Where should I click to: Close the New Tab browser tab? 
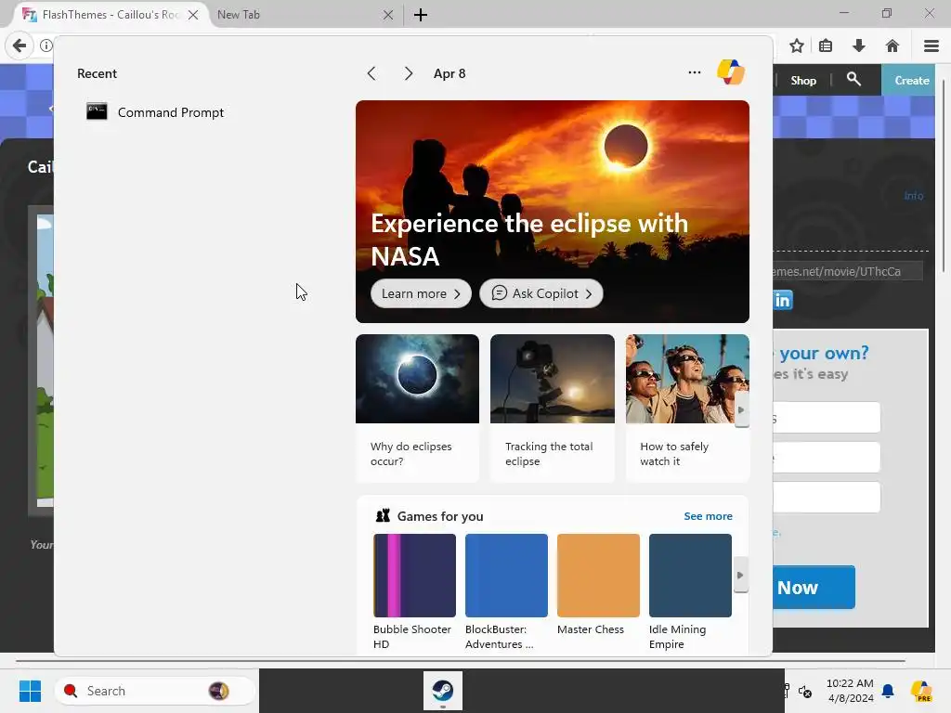tap(388, 15)
